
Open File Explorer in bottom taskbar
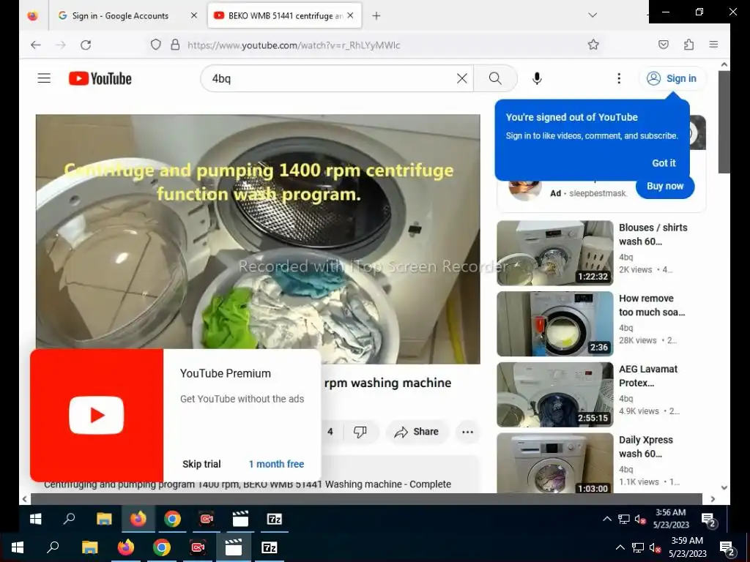point(89,547)
